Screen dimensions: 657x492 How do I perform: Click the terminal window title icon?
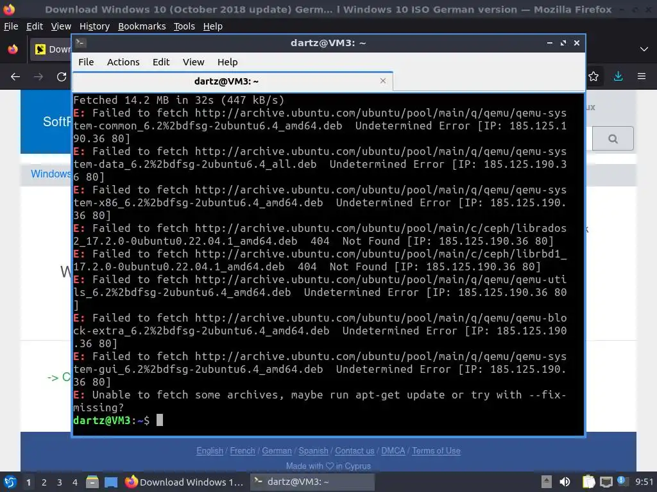(x=81, y=42)
